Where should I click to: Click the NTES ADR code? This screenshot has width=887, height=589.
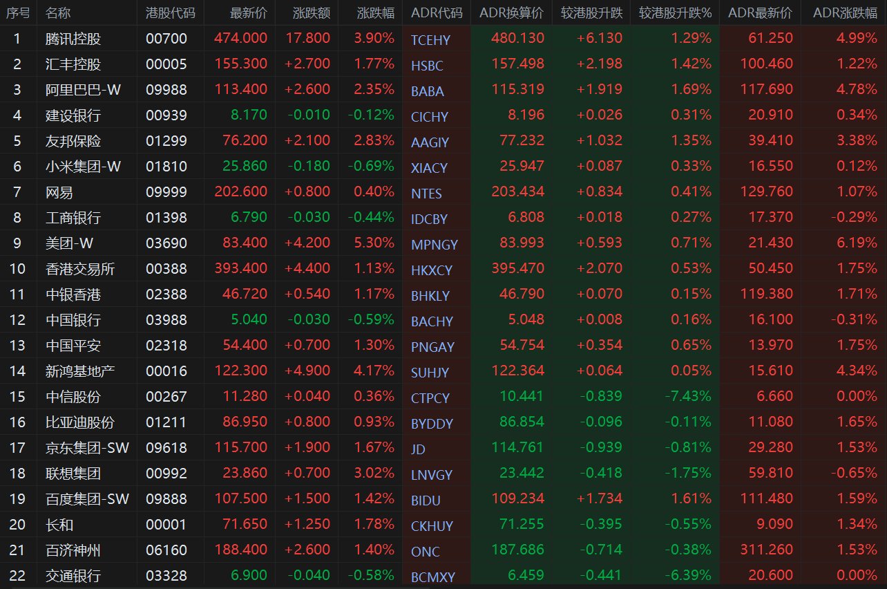(x=426, y=194)
